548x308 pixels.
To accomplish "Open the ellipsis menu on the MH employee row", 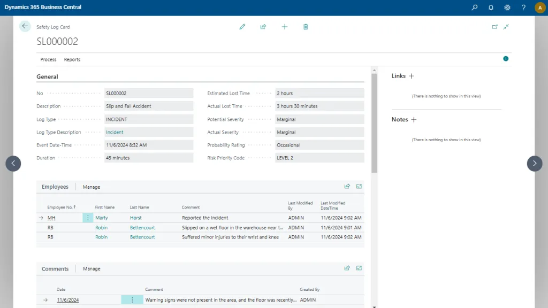I will (x=88, y=218).
